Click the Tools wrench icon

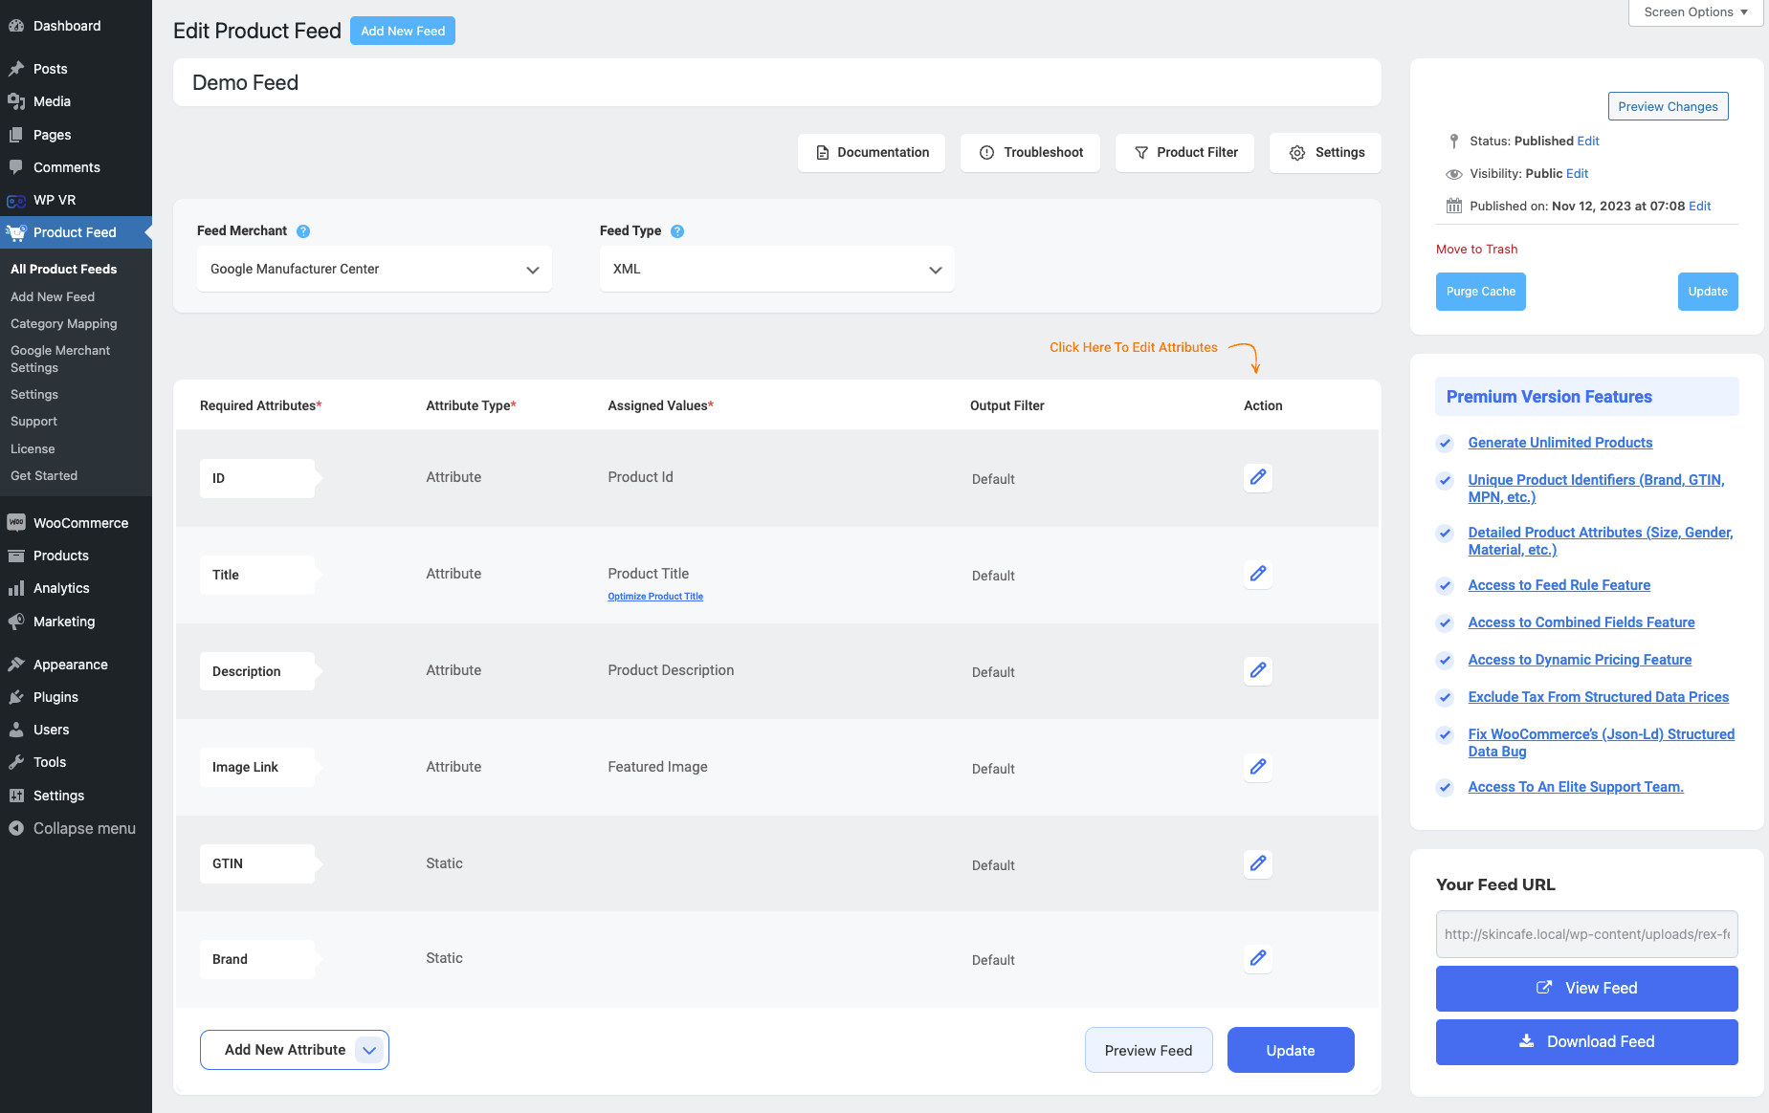coord(16,762)
